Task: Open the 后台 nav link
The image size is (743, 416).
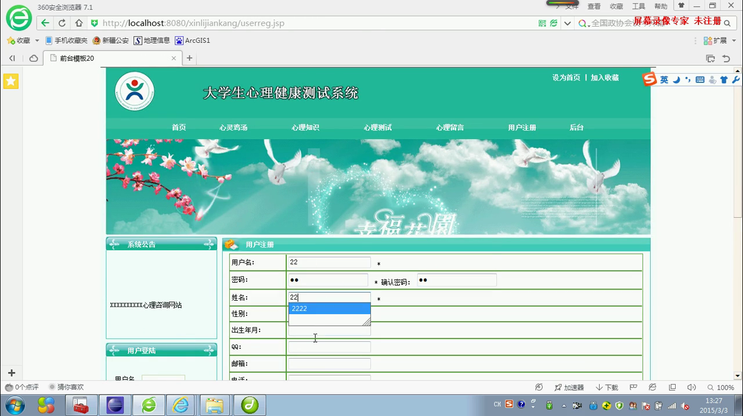Action: 576,127
